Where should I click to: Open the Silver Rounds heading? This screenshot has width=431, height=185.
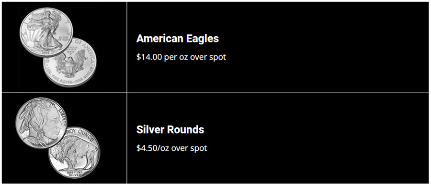tap(170, 130)
